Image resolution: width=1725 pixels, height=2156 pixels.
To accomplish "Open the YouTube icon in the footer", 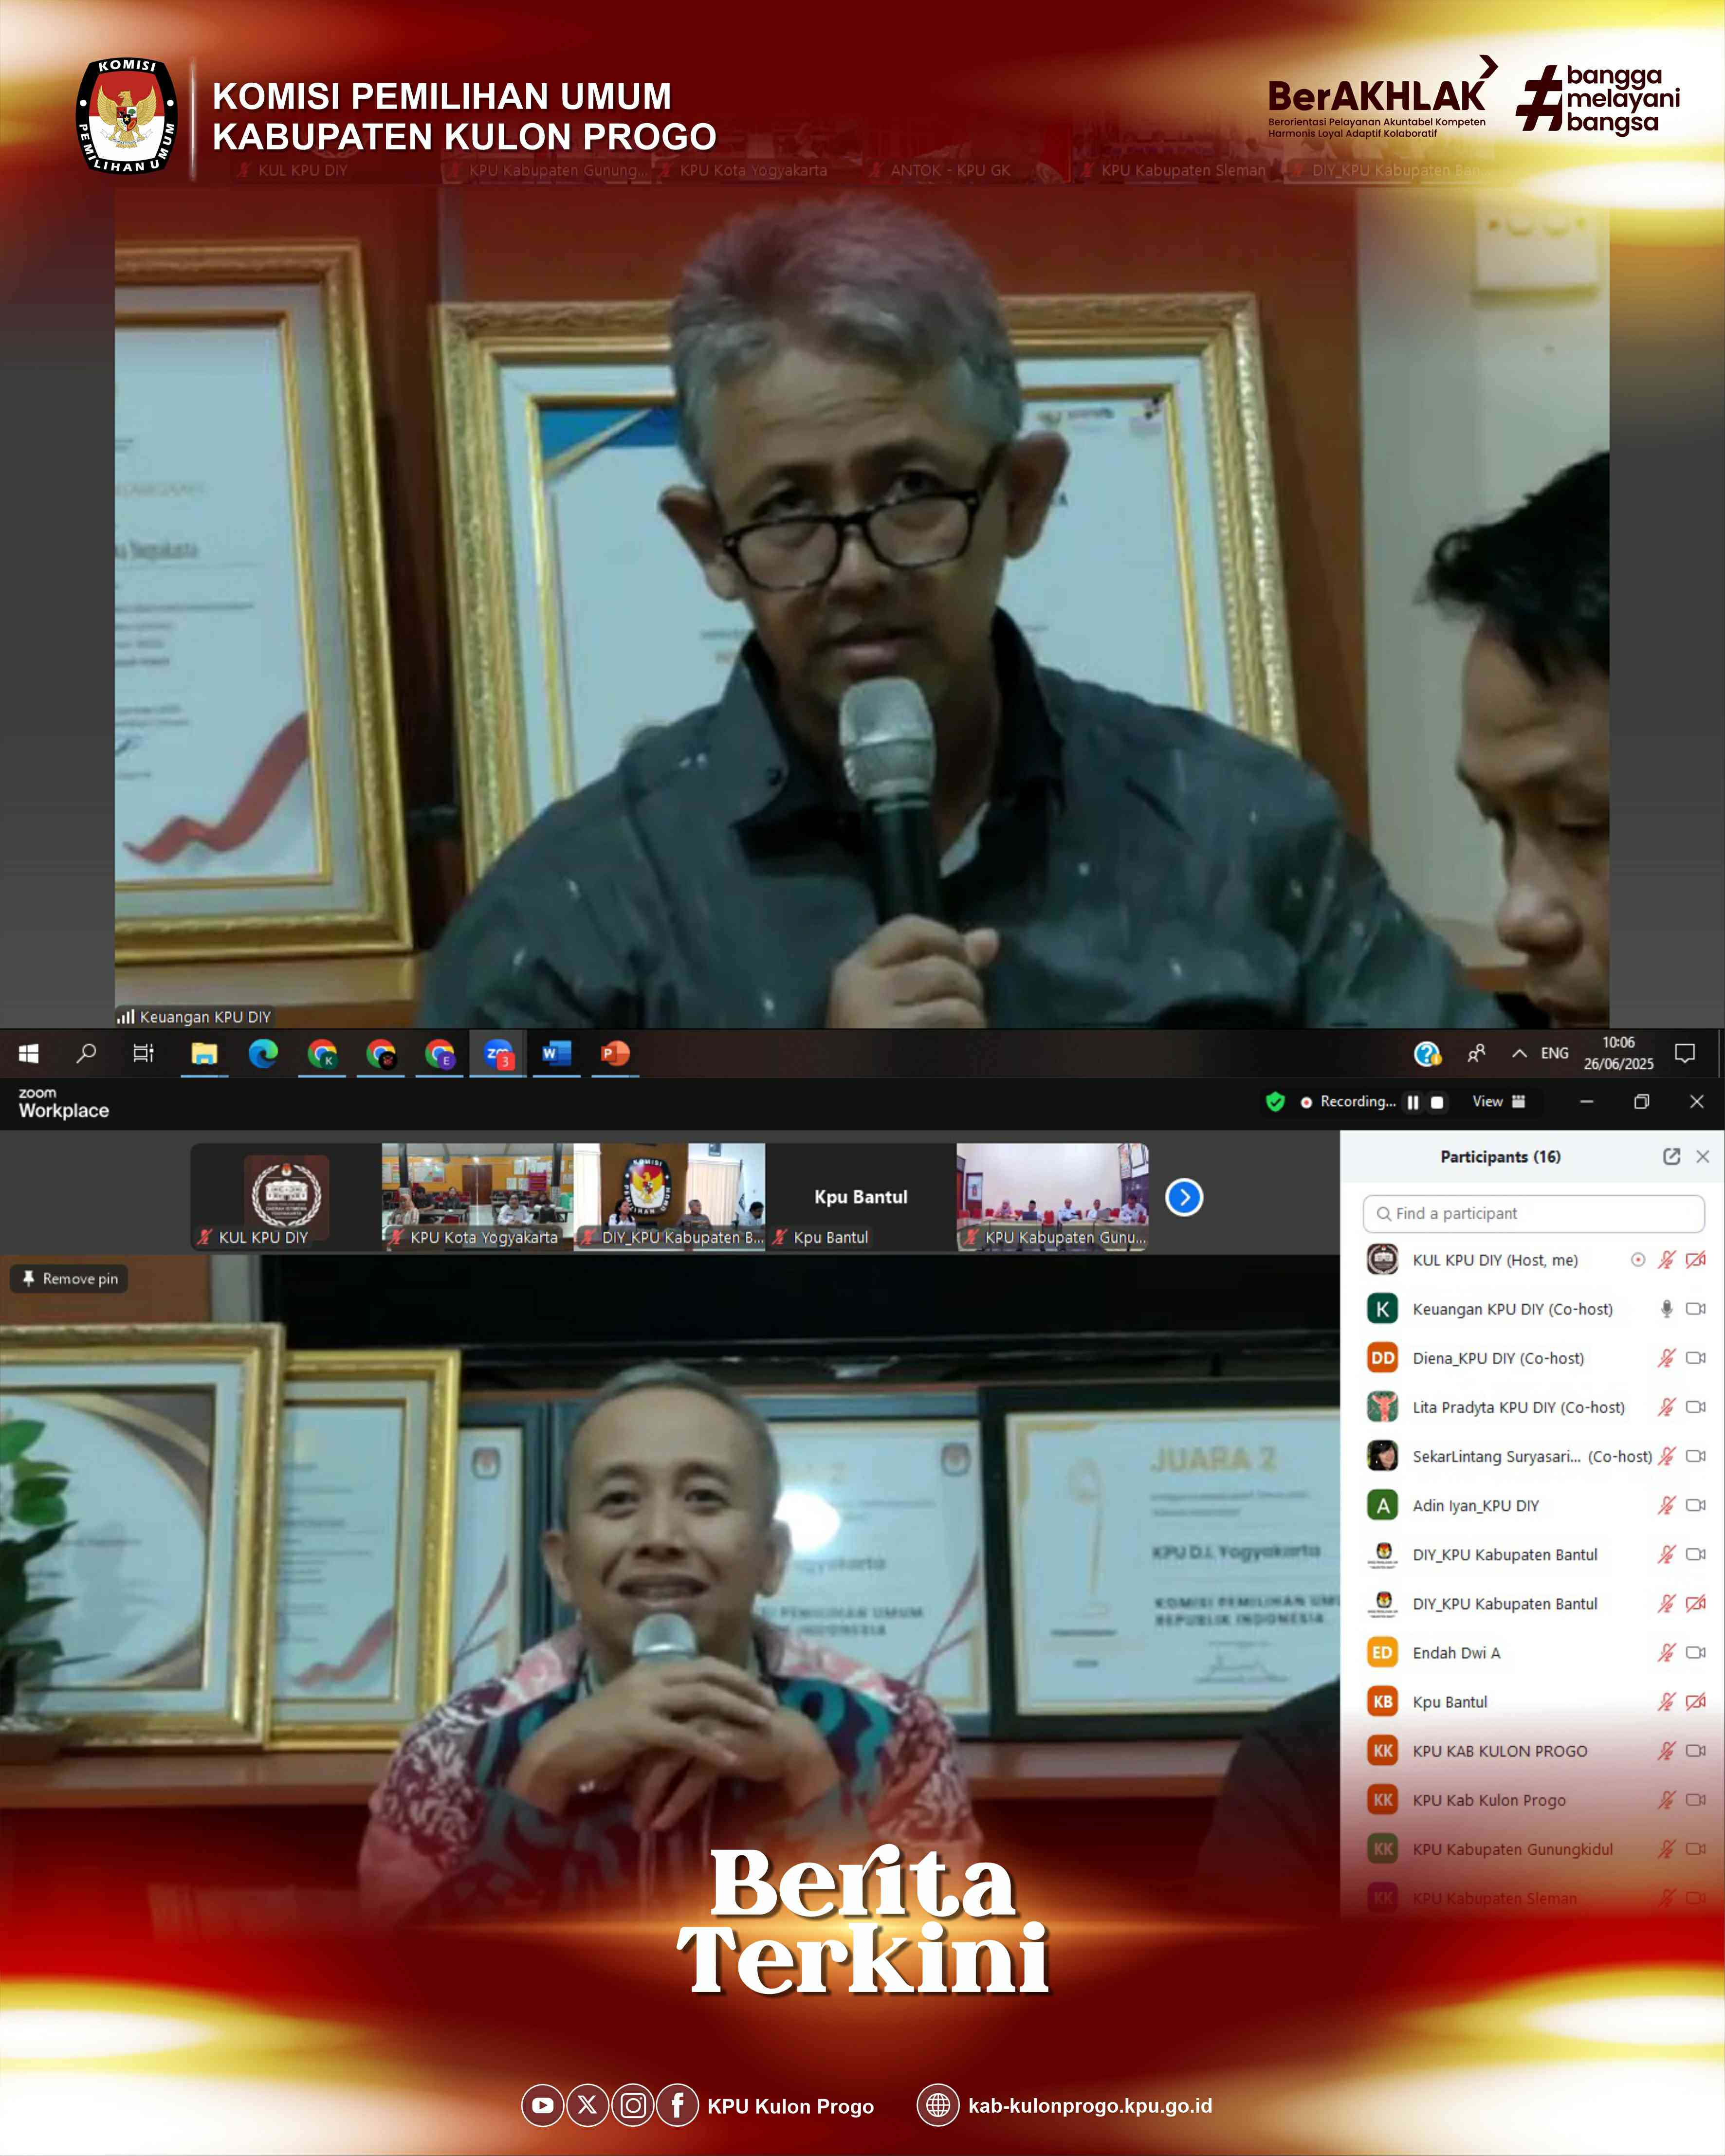I will (542, 2105).
